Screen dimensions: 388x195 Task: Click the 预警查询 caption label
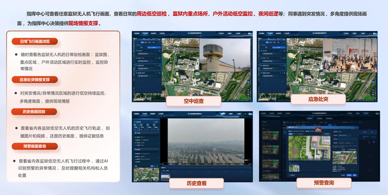pyautogui.click(x=324, y=183)
